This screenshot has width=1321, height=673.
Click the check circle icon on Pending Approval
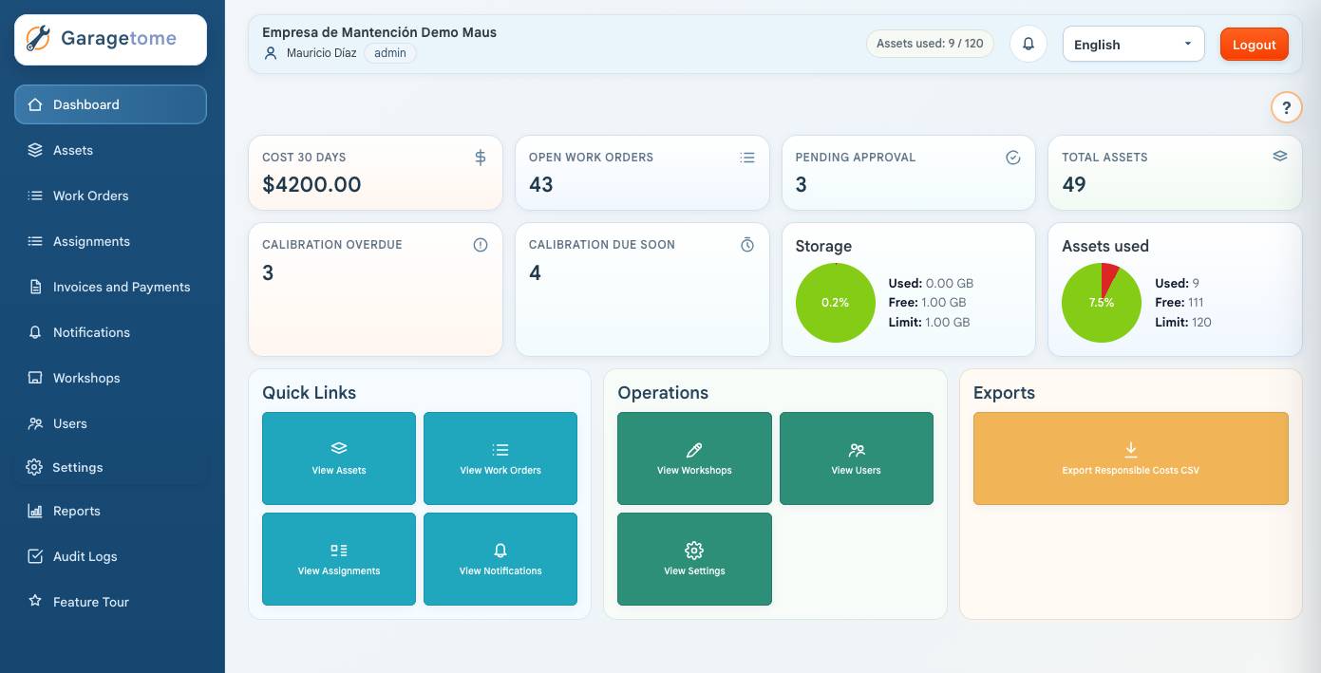click(1013, 158)
